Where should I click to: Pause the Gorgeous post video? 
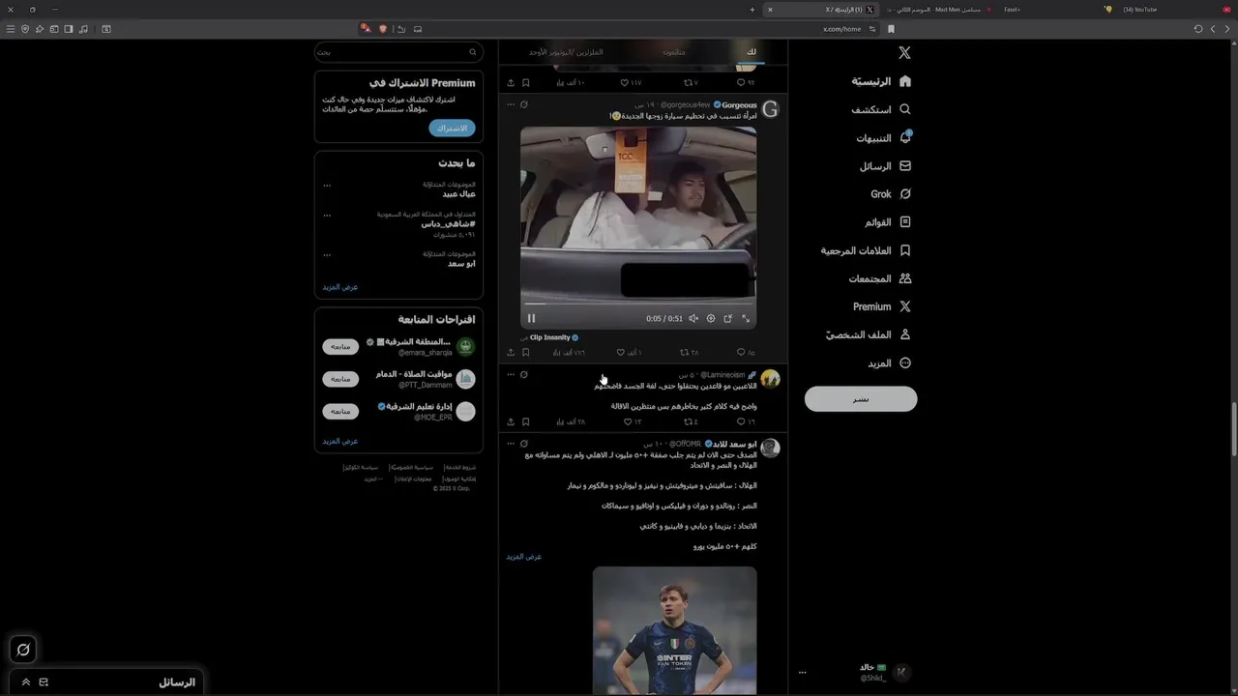531,318
